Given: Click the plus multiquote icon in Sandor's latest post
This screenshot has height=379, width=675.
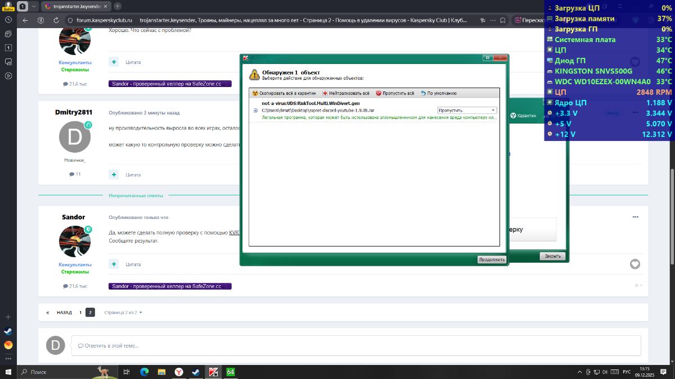Looking at the screenshot, I should [x=114, y=264].
